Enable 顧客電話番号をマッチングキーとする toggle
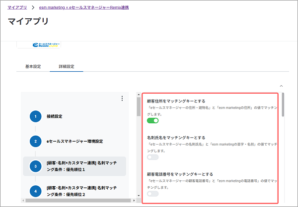 coord(152,194)
